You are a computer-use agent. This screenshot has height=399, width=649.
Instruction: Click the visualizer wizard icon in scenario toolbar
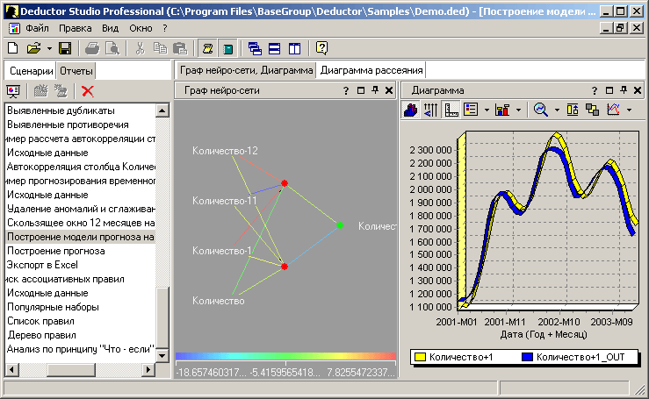pos(13,90)
